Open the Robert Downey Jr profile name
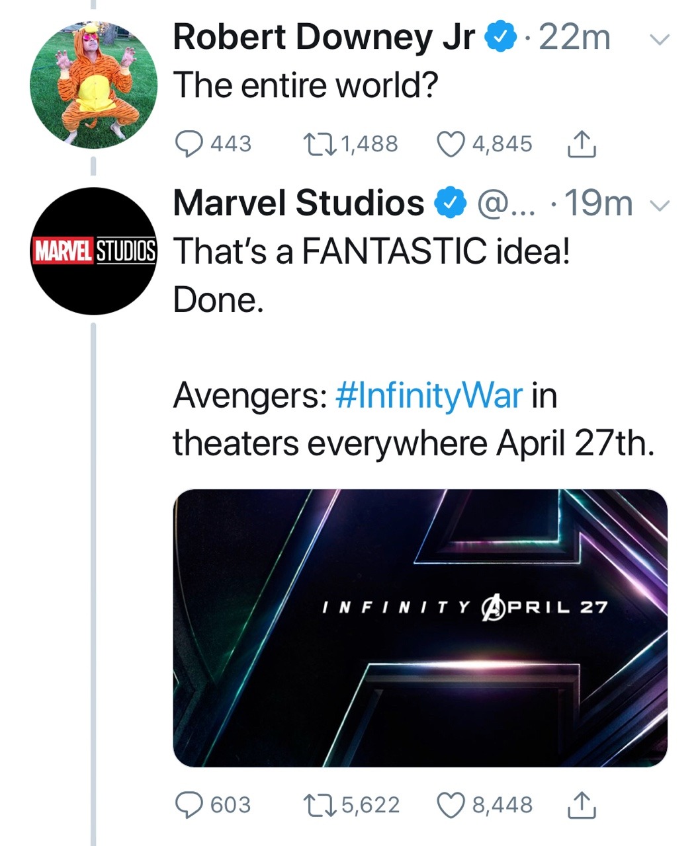 pos(324,37)
